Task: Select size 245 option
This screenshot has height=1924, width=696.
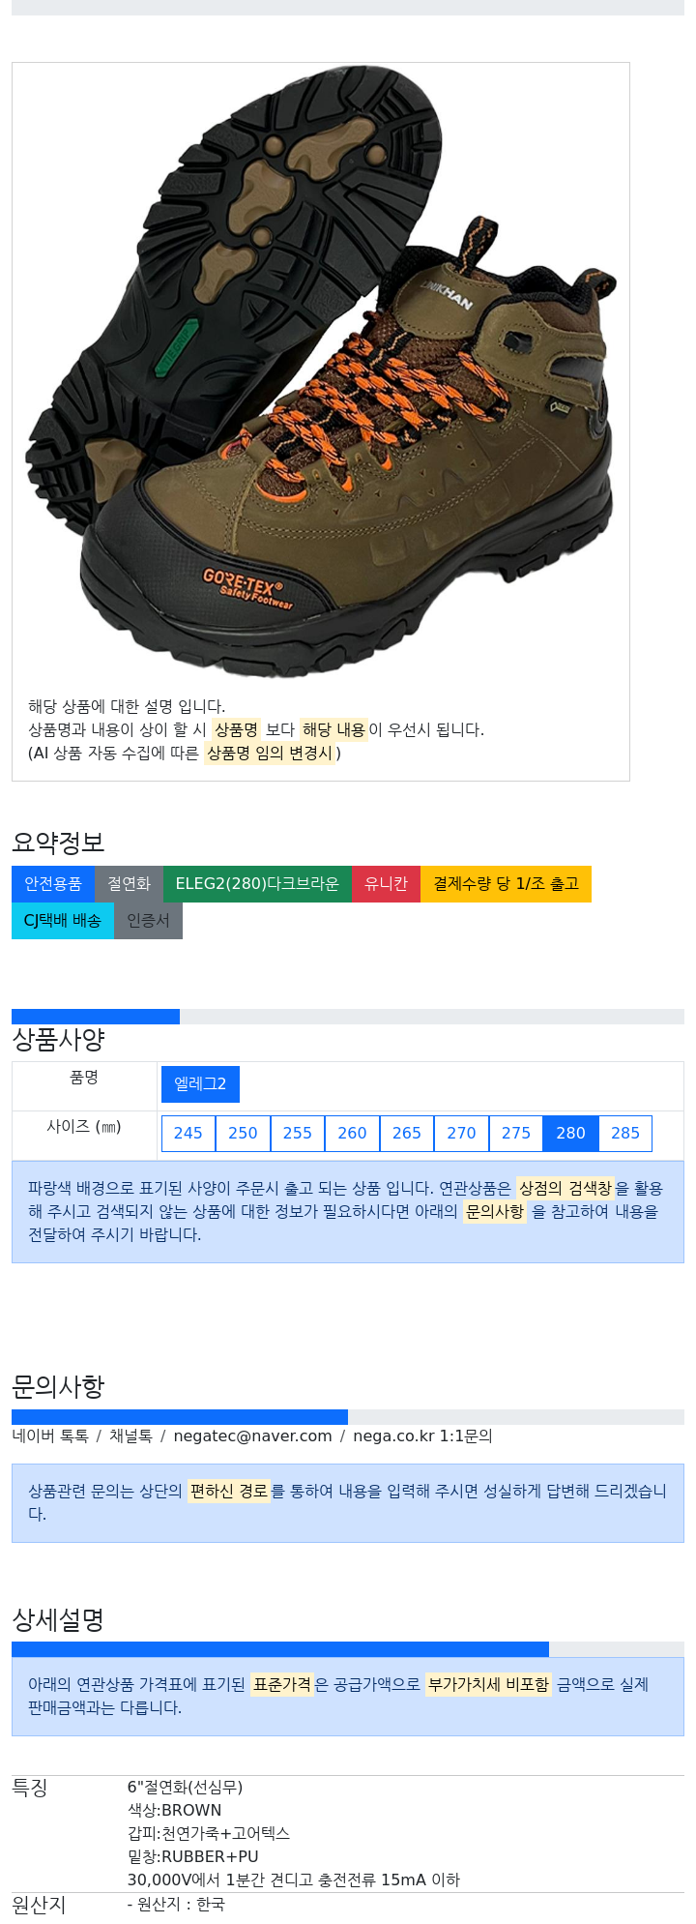Action: click(x=188, y=1133)
